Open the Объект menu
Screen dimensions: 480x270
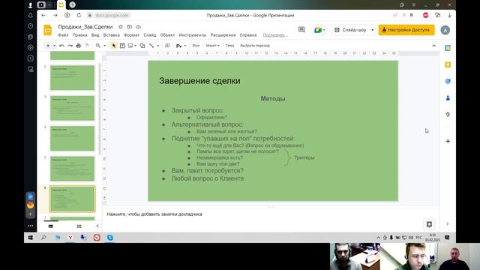[167, 35]
